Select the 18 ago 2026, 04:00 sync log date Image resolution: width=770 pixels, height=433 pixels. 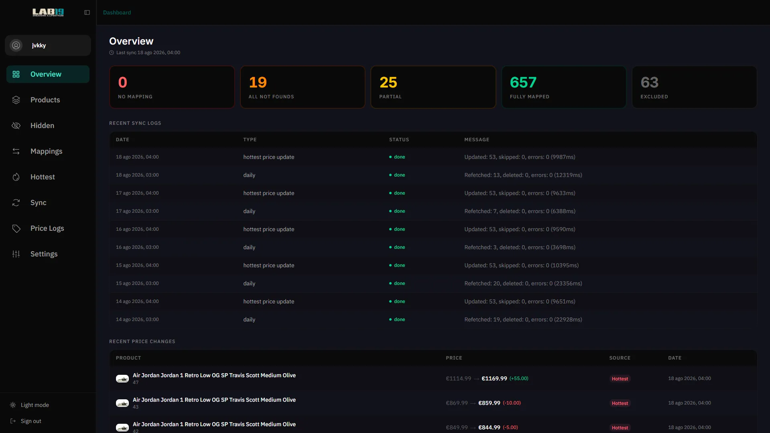(137, 157)
